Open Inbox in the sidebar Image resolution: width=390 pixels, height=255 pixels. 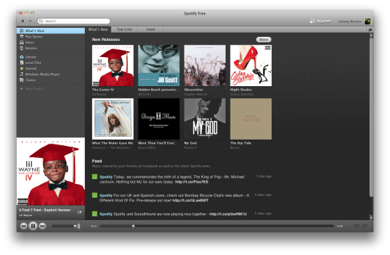tap(51, 42)
